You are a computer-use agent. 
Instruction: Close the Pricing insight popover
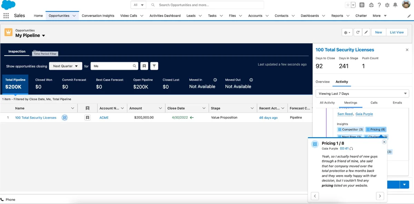[x=384, y=142]
